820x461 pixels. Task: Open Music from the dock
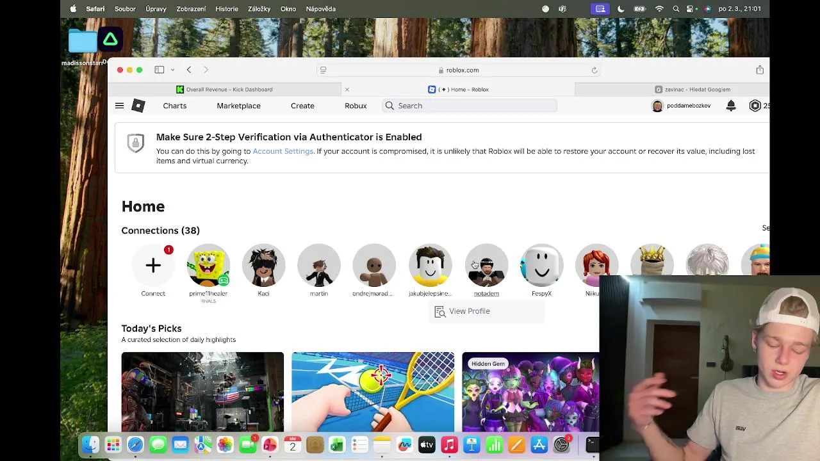[x=449, y=444]
